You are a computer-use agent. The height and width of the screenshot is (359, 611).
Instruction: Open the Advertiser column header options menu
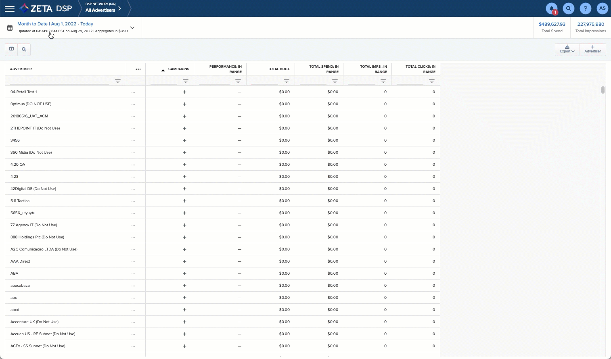[138, 69]
